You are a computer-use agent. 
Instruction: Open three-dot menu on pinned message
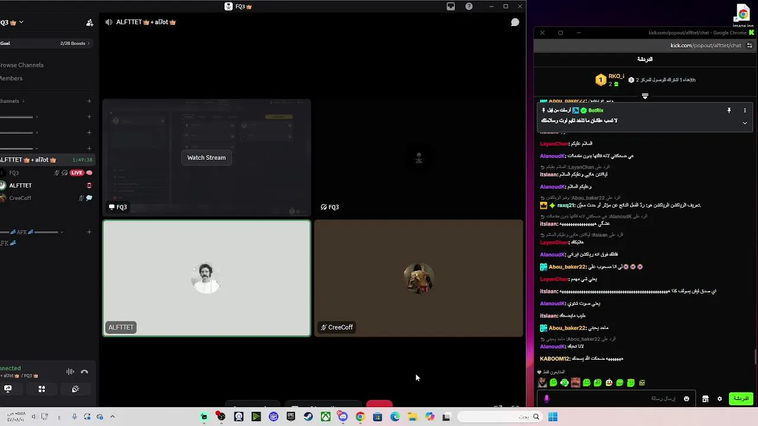(x=745, y=111)
